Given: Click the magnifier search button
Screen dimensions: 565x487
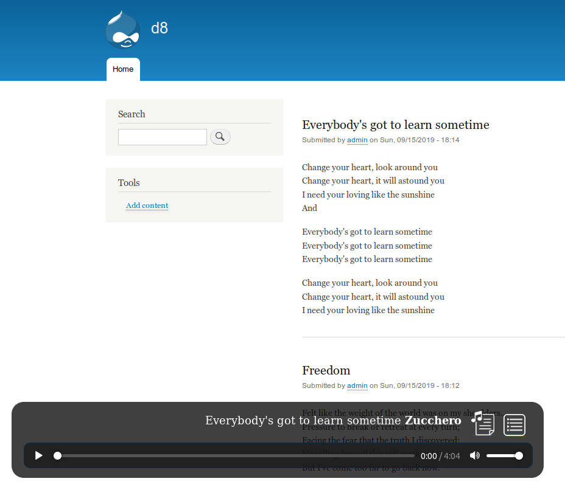Looking at the screenshot, I should click(220, 137).
